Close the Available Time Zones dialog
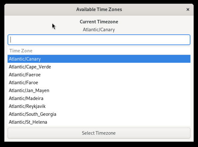This screenshot has height=147, width=198. [x=188, y=10]
